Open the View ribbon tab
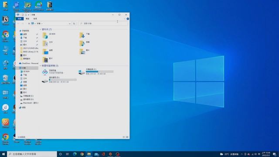The width and height of the screenshot is (279, 157). click(x=35, y=19)
